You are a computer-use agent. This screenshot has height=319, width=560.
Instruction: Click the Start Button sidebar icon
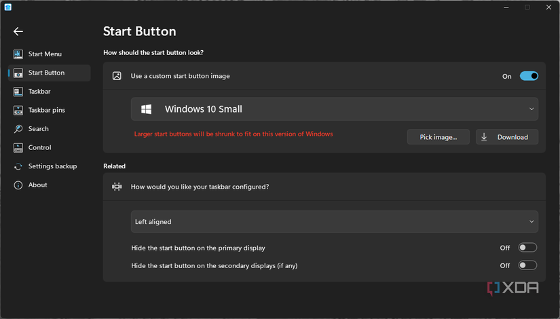click(x=18, y=73)
